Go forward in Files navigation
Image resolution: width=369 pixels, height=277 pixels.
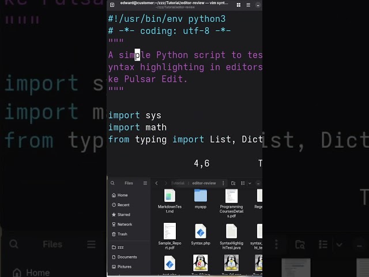click(165, 183)
